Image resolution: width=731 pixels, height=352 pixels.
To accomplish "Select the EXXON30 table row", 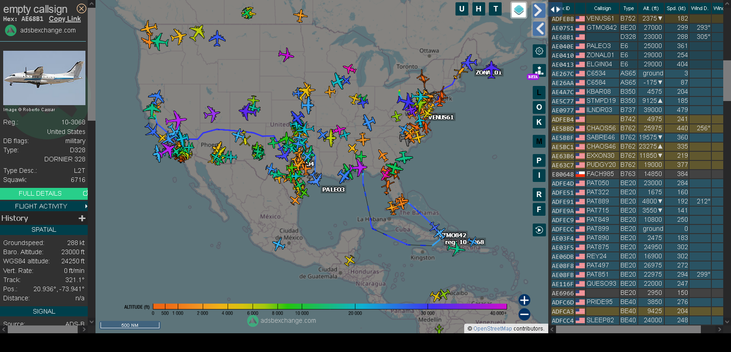I will point(636,156).
